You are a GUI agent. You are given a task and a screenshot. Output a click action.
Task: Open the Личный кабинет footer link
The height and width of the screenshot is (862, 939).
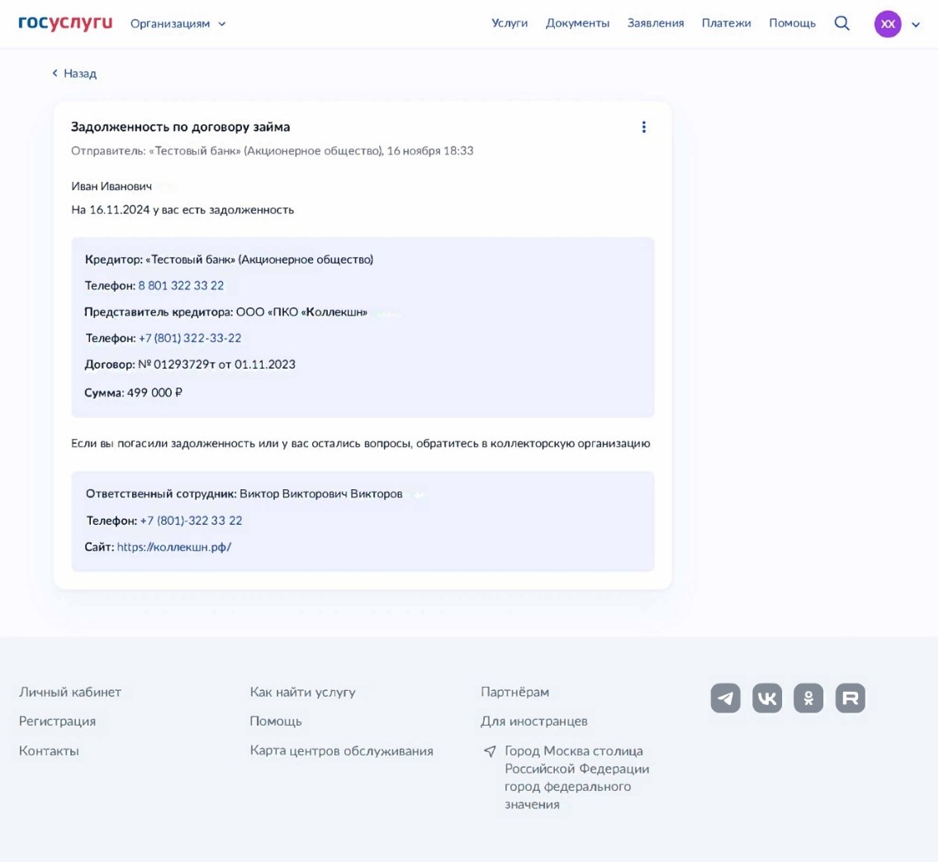[70, 692]
